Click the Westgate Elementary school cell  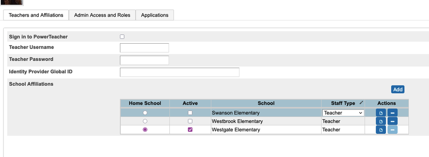pos(266,130)
